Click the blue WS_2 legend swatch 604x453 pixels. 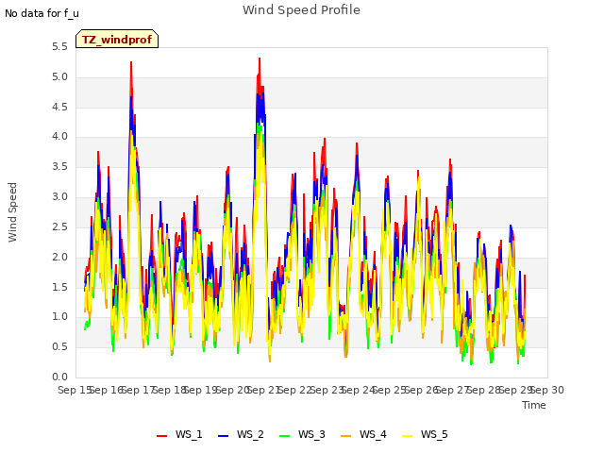tap(223, 435)
